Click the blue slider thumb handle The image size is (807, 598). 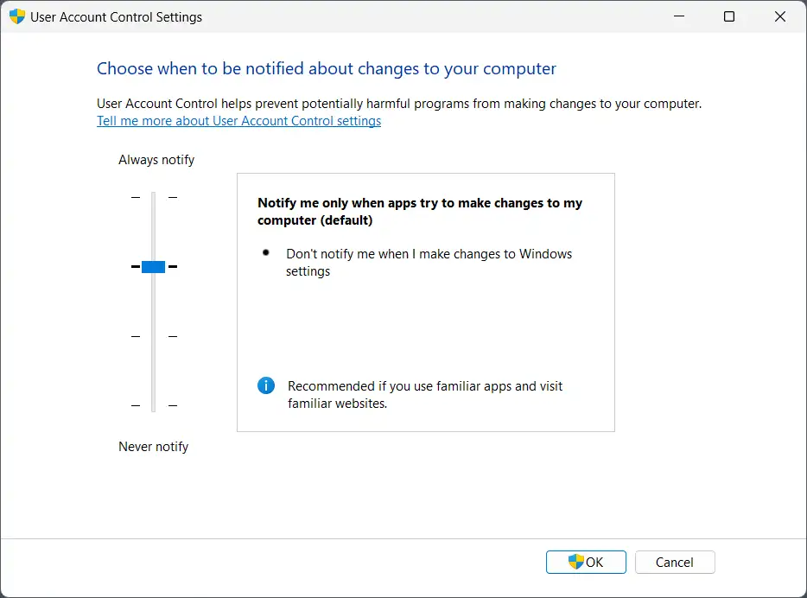point(153,267)
